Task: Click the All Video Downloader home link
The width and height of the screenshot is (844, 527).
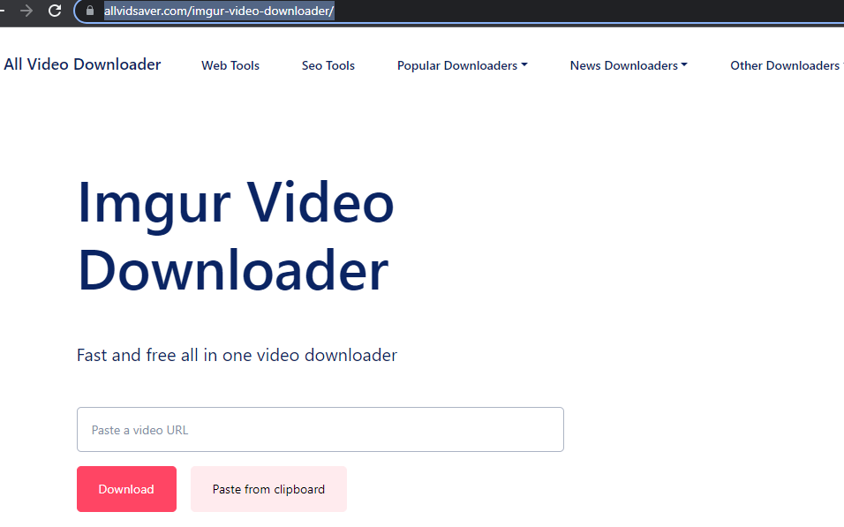Action: coord(82,64)
